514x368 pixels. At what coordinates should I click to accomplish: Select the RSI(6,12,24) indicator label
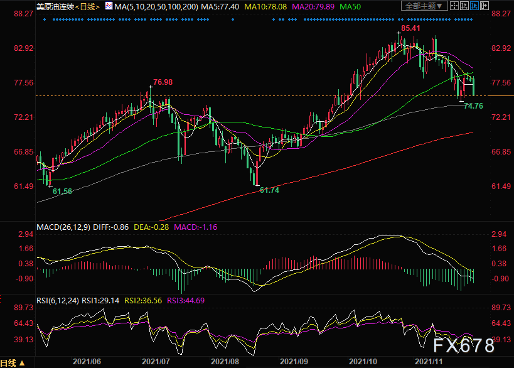coord(58,300)
